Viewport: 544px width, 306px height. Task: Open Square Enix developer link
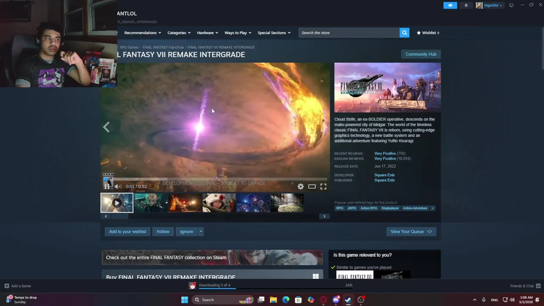coord(385,175)
